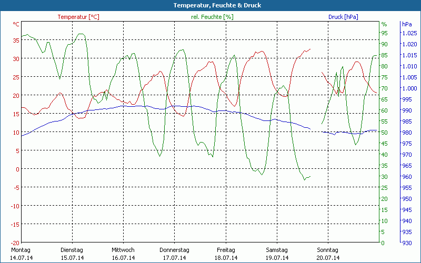Select the rel. Feuchte [%] legend label
Viewport: 421px width, 263px height.
[212, 17]
